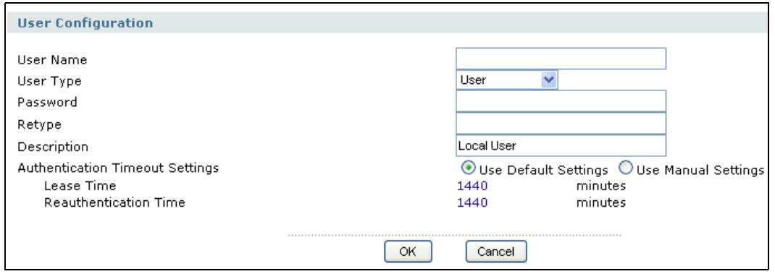This screenshot has width=775, height=274.
Task: Click the Description label
Action: coord(53,147)
